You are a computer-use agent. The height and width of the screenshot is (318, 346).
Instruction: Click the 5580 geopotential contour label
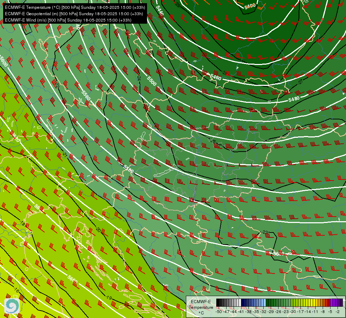pyautogui.click(x=128, y=169)
